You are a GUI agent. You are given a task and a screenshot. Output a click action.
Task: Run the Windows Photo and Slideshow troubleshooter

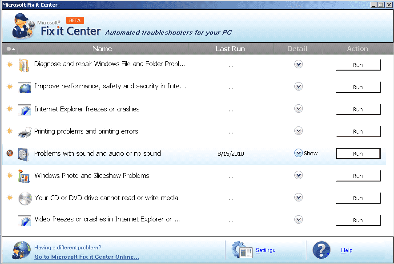click(x=358, y=176)
